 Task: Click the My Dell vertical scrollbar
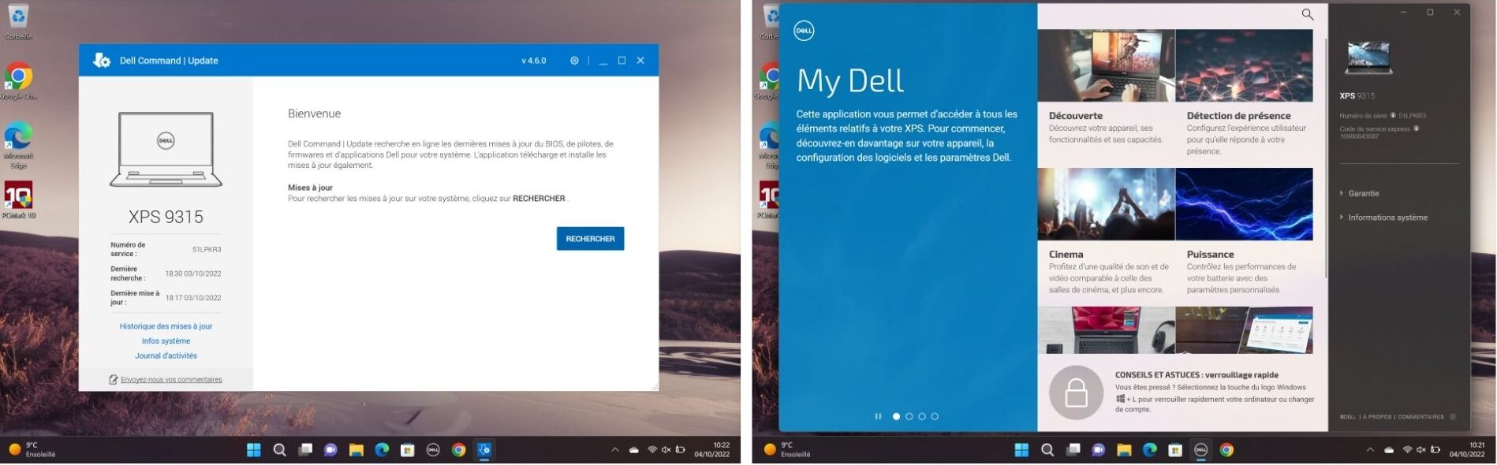pyautogui.click(x=1327, y=158)
